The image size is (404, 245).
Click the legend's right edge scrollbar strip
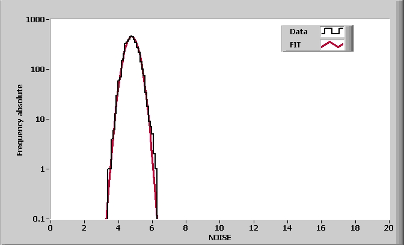(349, 38)
